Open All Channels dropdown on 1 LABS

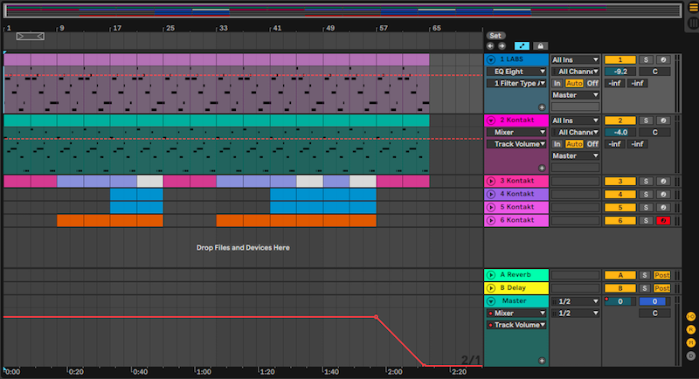(x=575, y=72)
